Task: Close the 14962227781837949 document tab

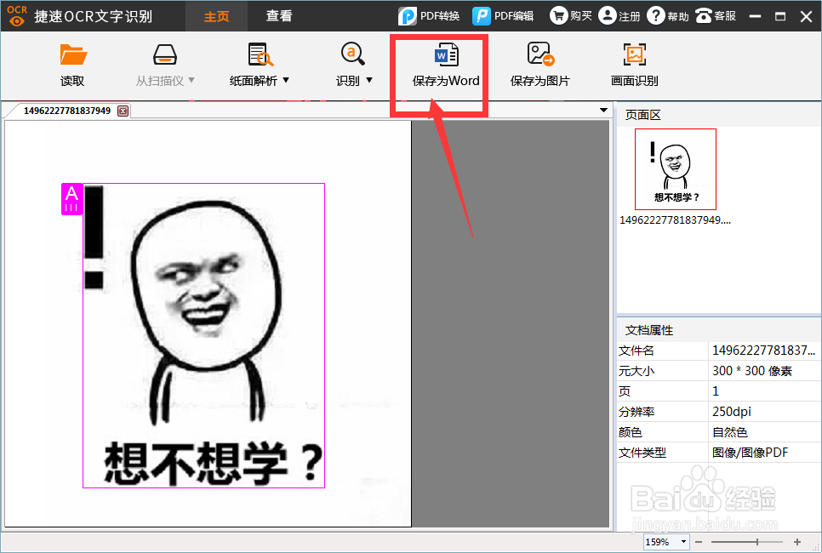Action: pyautogui.click(x=123, y=111)
